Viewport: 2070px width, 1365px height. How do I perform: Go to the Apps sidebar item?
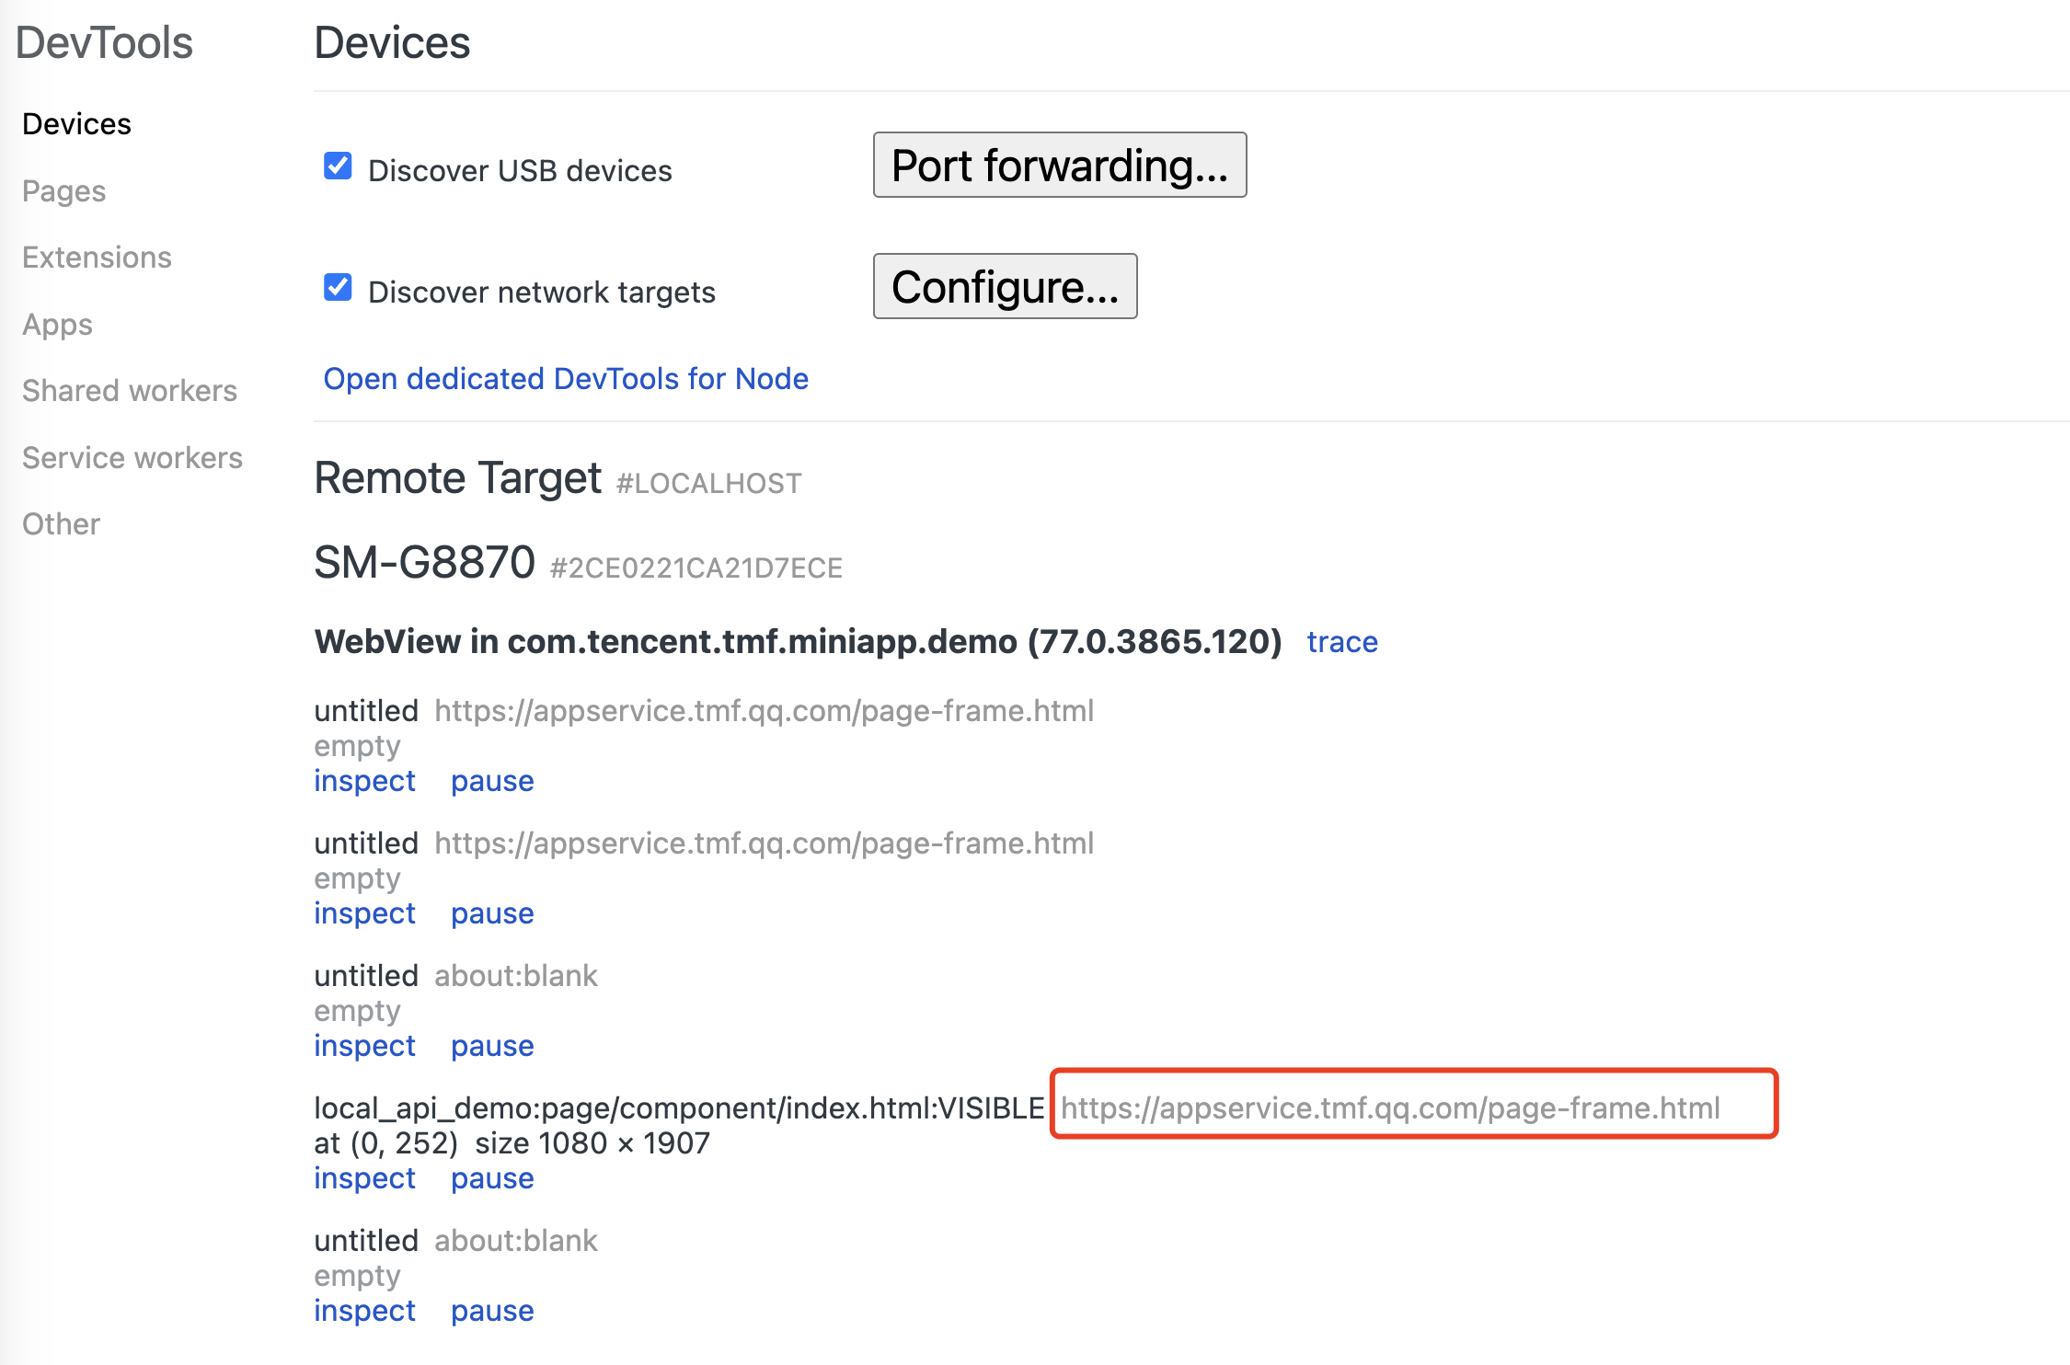(x=57, y=325)
